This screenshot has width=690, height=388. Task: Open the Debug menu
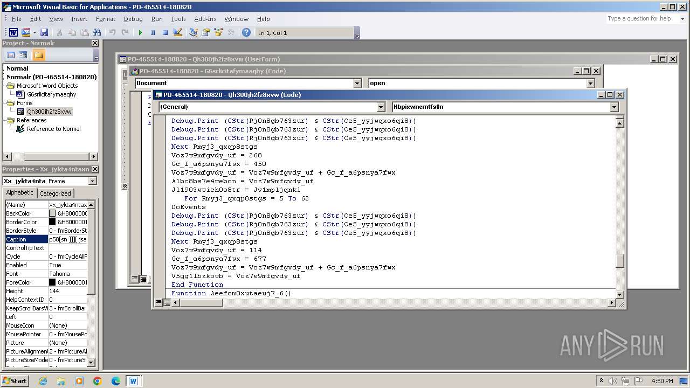pyautogui.click(x=133, y=19)
